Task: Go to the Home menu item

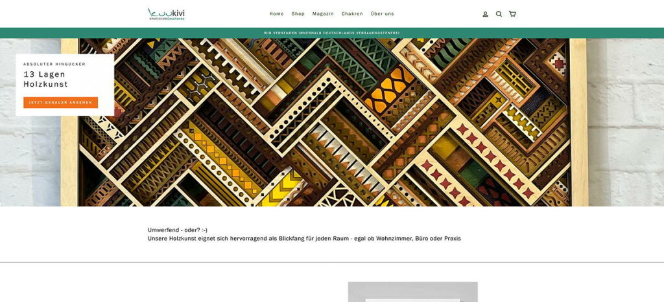Action: (x=276, y=14)
